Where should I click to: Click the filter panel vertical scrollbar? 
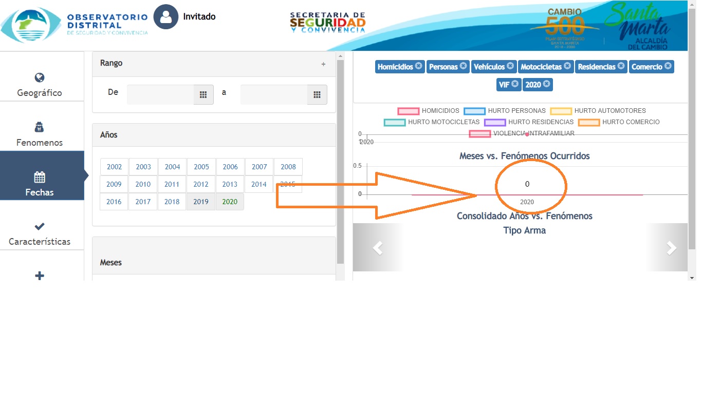(x=340, y=162)
